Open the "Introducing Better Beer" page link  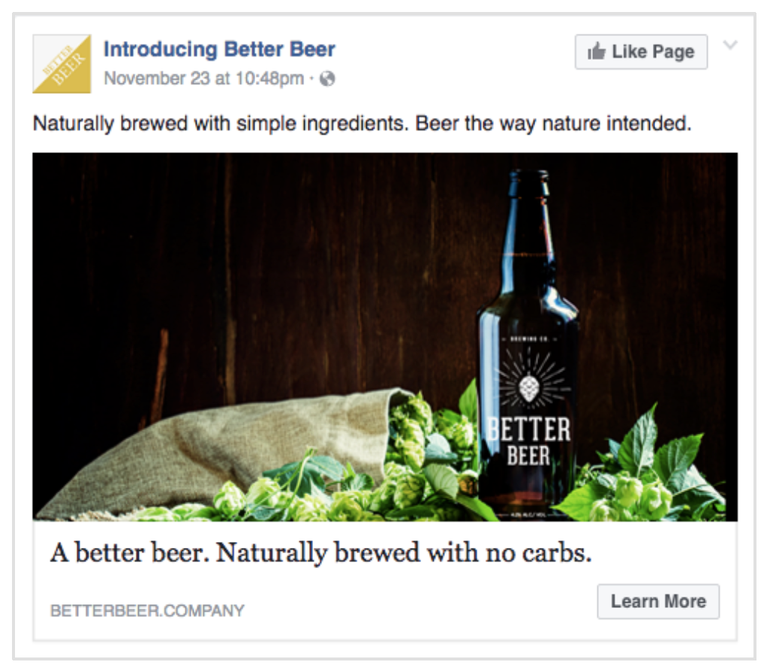point(219,50)
